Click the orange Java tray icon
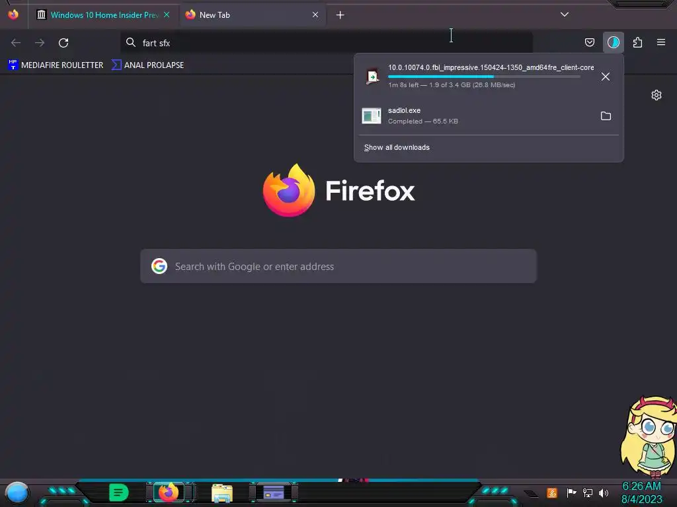The width and height of the screenshot is (677, 507). (552, 492)
